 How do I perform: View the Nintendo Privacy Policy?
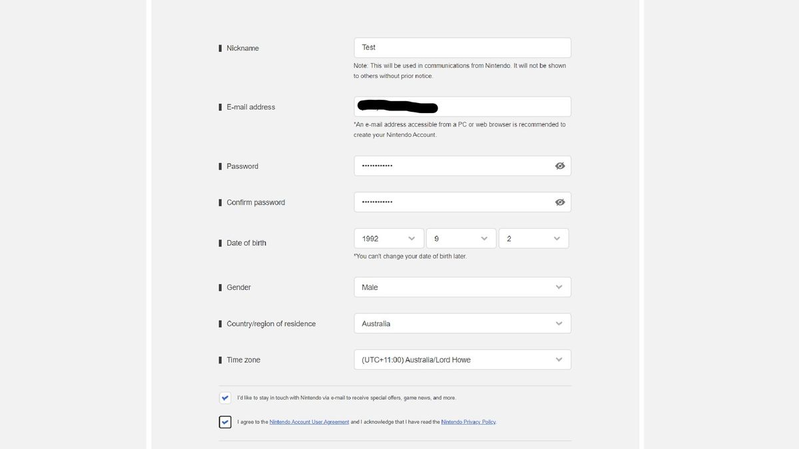tap(469, 421)
